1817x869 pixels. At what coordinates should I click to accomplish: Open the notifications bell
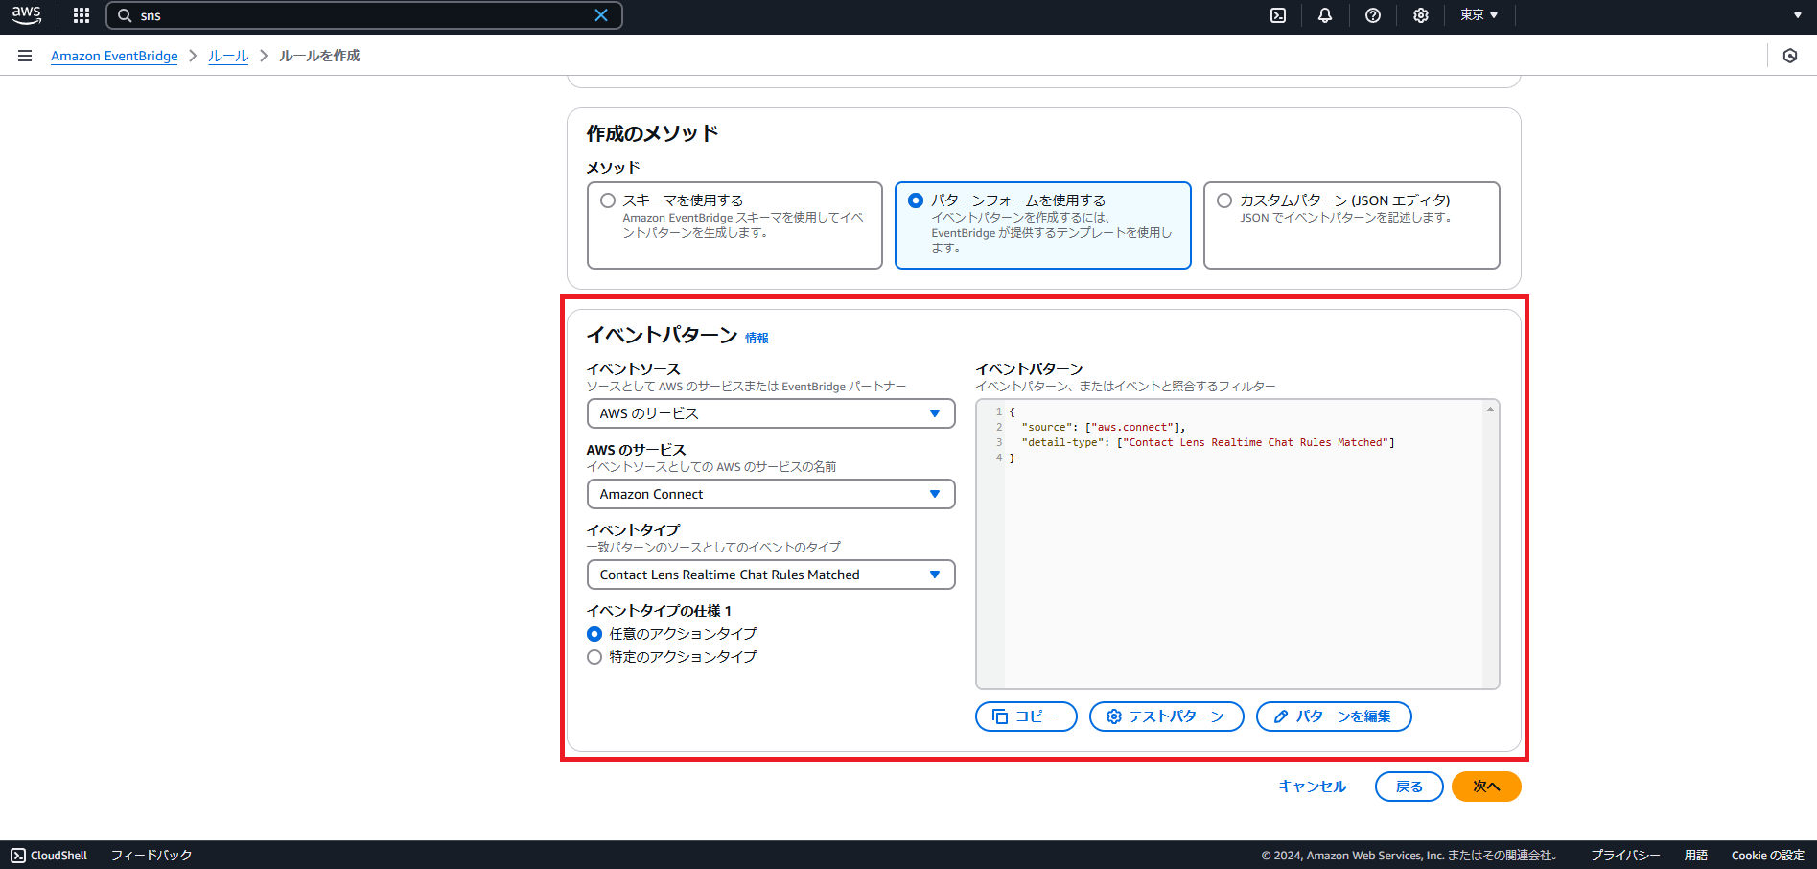(x=1325, y=15)
